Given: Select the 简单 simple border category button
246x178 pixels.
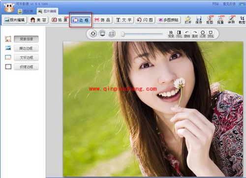Looking at the screenshot, I should click(26, 39).
